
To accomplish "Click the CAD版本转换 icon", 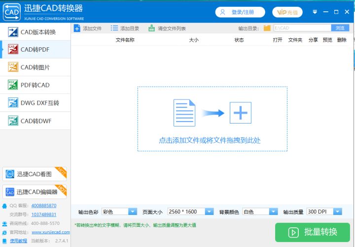I will [x=13, y=32].
